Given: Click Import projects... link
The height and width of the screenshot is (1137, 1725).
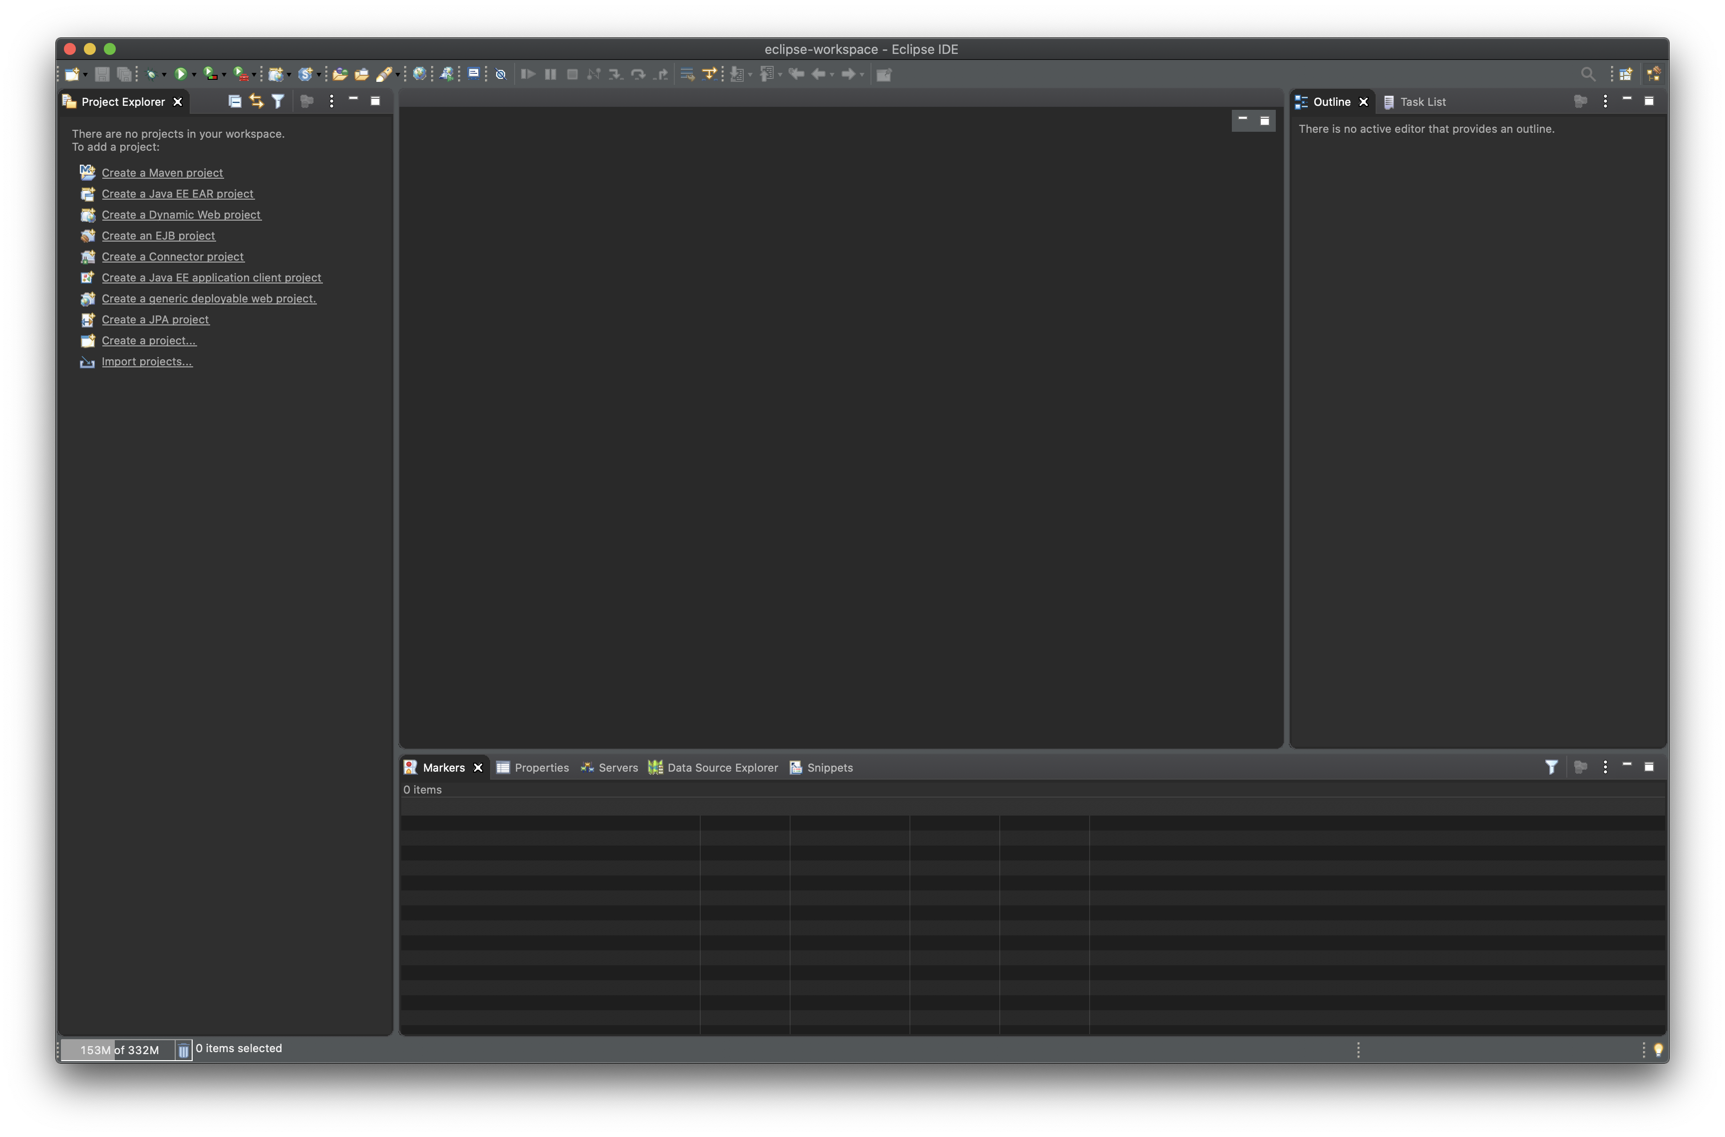Looking at the screenshot, I should pos(147,362).
